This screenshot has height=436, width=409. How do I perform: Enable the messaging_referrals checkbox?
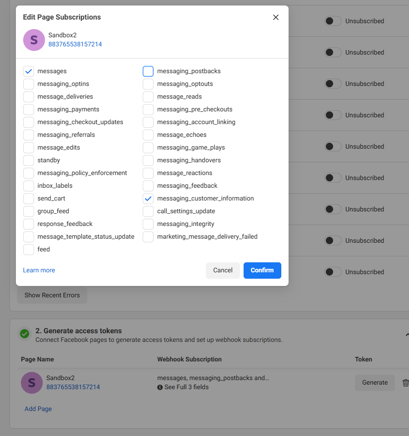pyautogui.click(x=29, y=135)
